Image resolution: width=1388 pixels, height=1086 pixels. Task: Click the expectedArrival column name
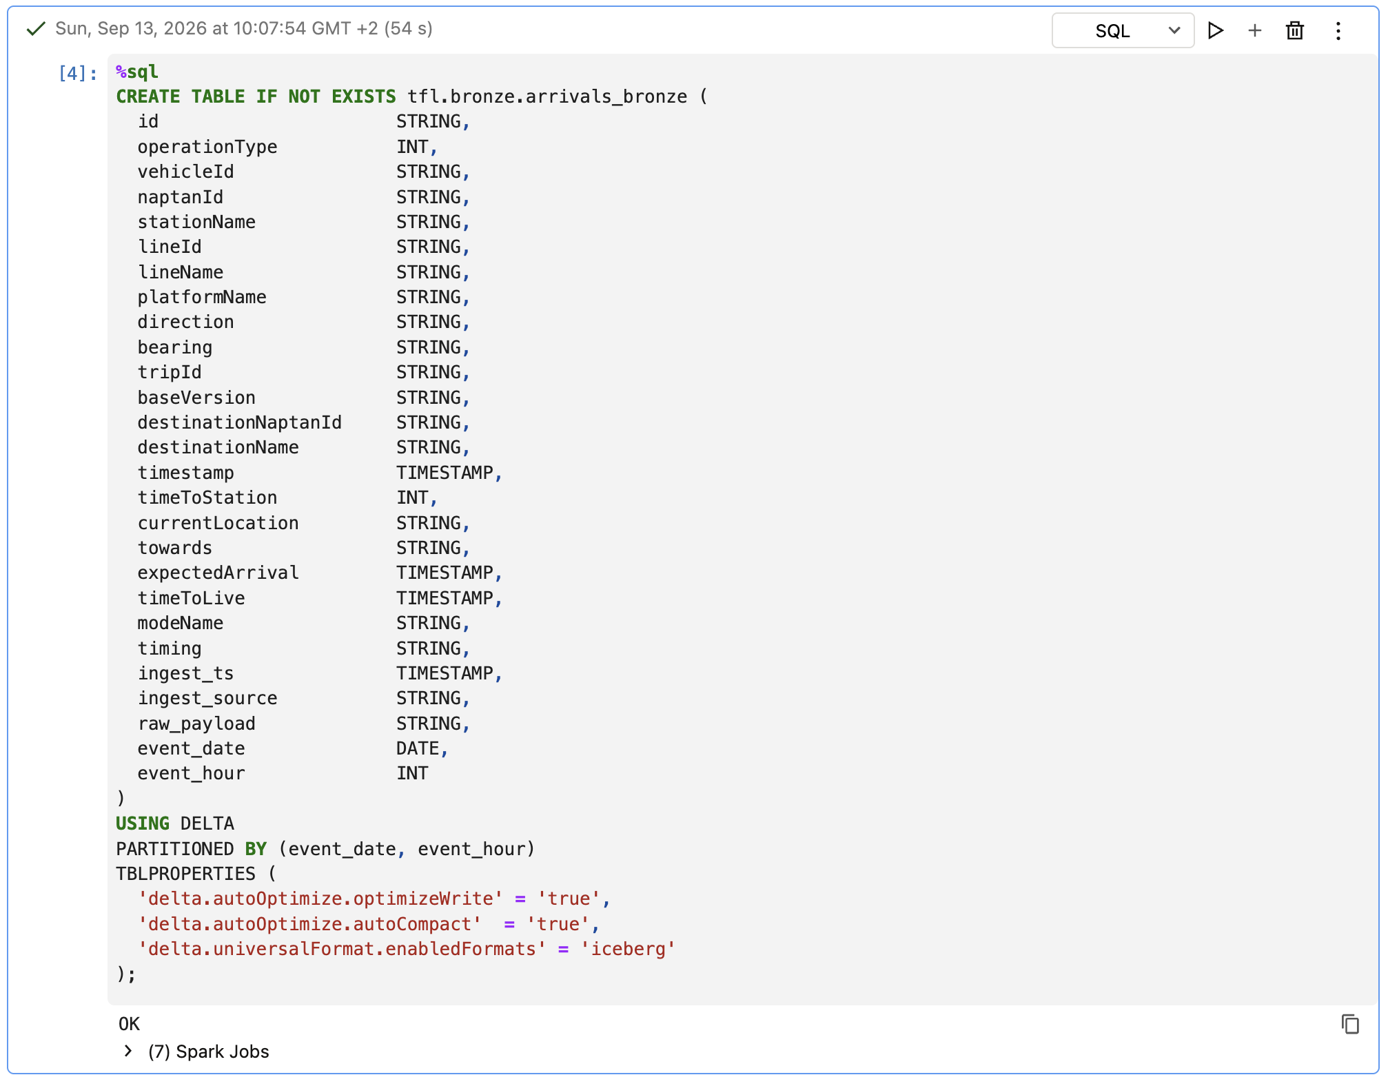(x=218, y=573)
